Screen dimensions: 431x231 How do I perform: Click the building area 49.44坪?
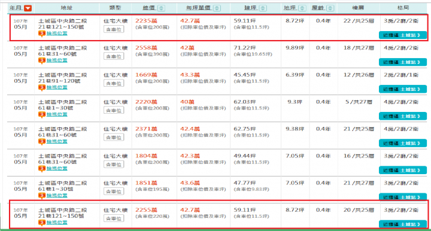coord(245,156)
